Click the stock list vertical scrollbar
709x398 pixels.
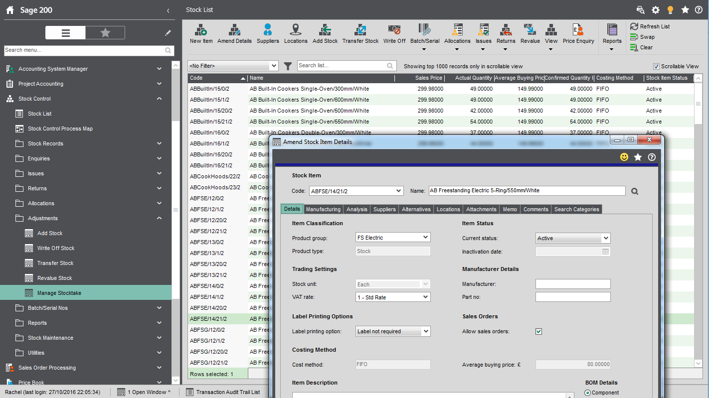pyautogui.click(x=698, y=221)
